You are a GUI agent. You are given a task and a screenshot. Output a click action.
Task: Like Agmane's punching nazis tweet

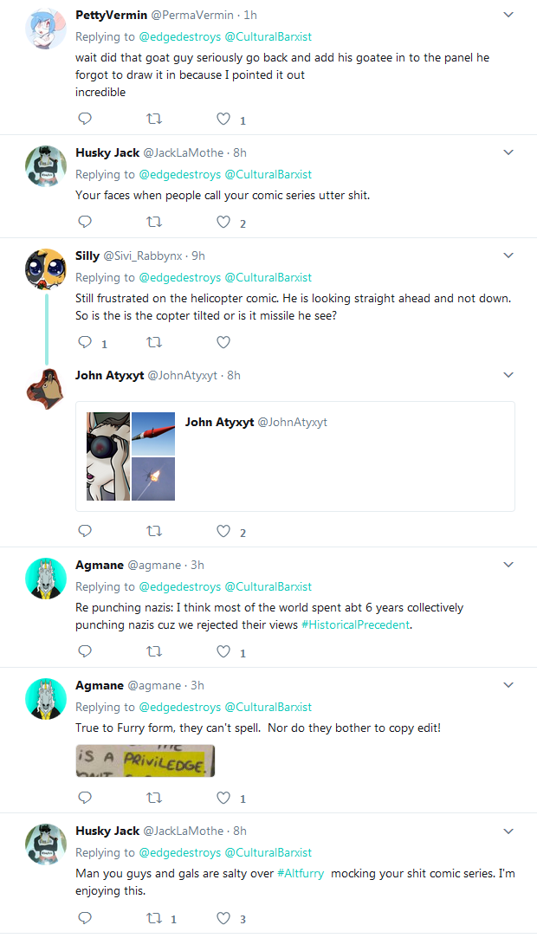(223, 651)
